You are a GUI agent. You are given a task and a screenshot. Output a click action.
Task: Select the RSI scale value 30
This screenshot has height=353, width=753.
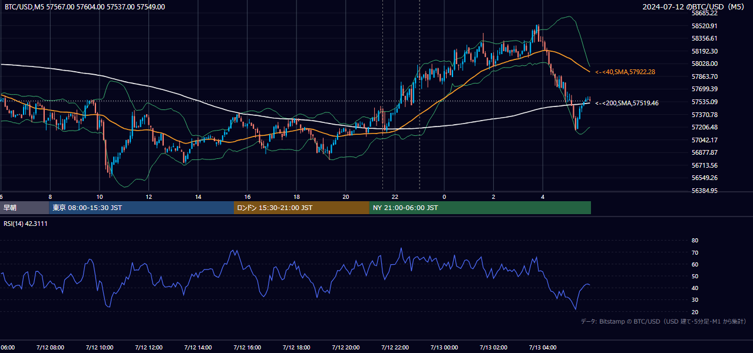695,300
